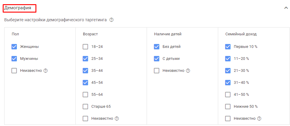290x126 pixels.
Task: Uncheck the Женщины checkbox
Action: pos(14,47)
